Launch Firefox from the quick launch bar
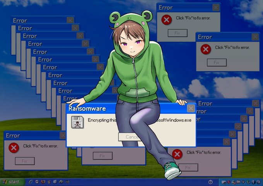This screenshot has width=263, height=186. click(43, 182)
